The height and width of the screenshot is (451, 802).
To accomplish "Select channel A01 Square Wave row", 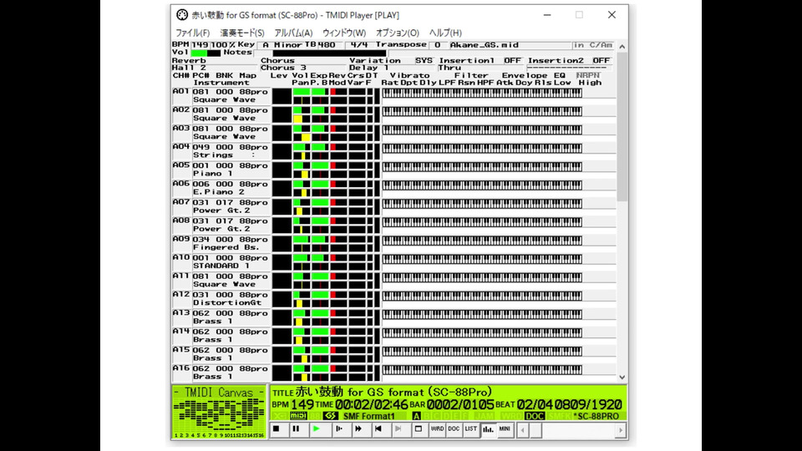I will (x=221, y=95).
